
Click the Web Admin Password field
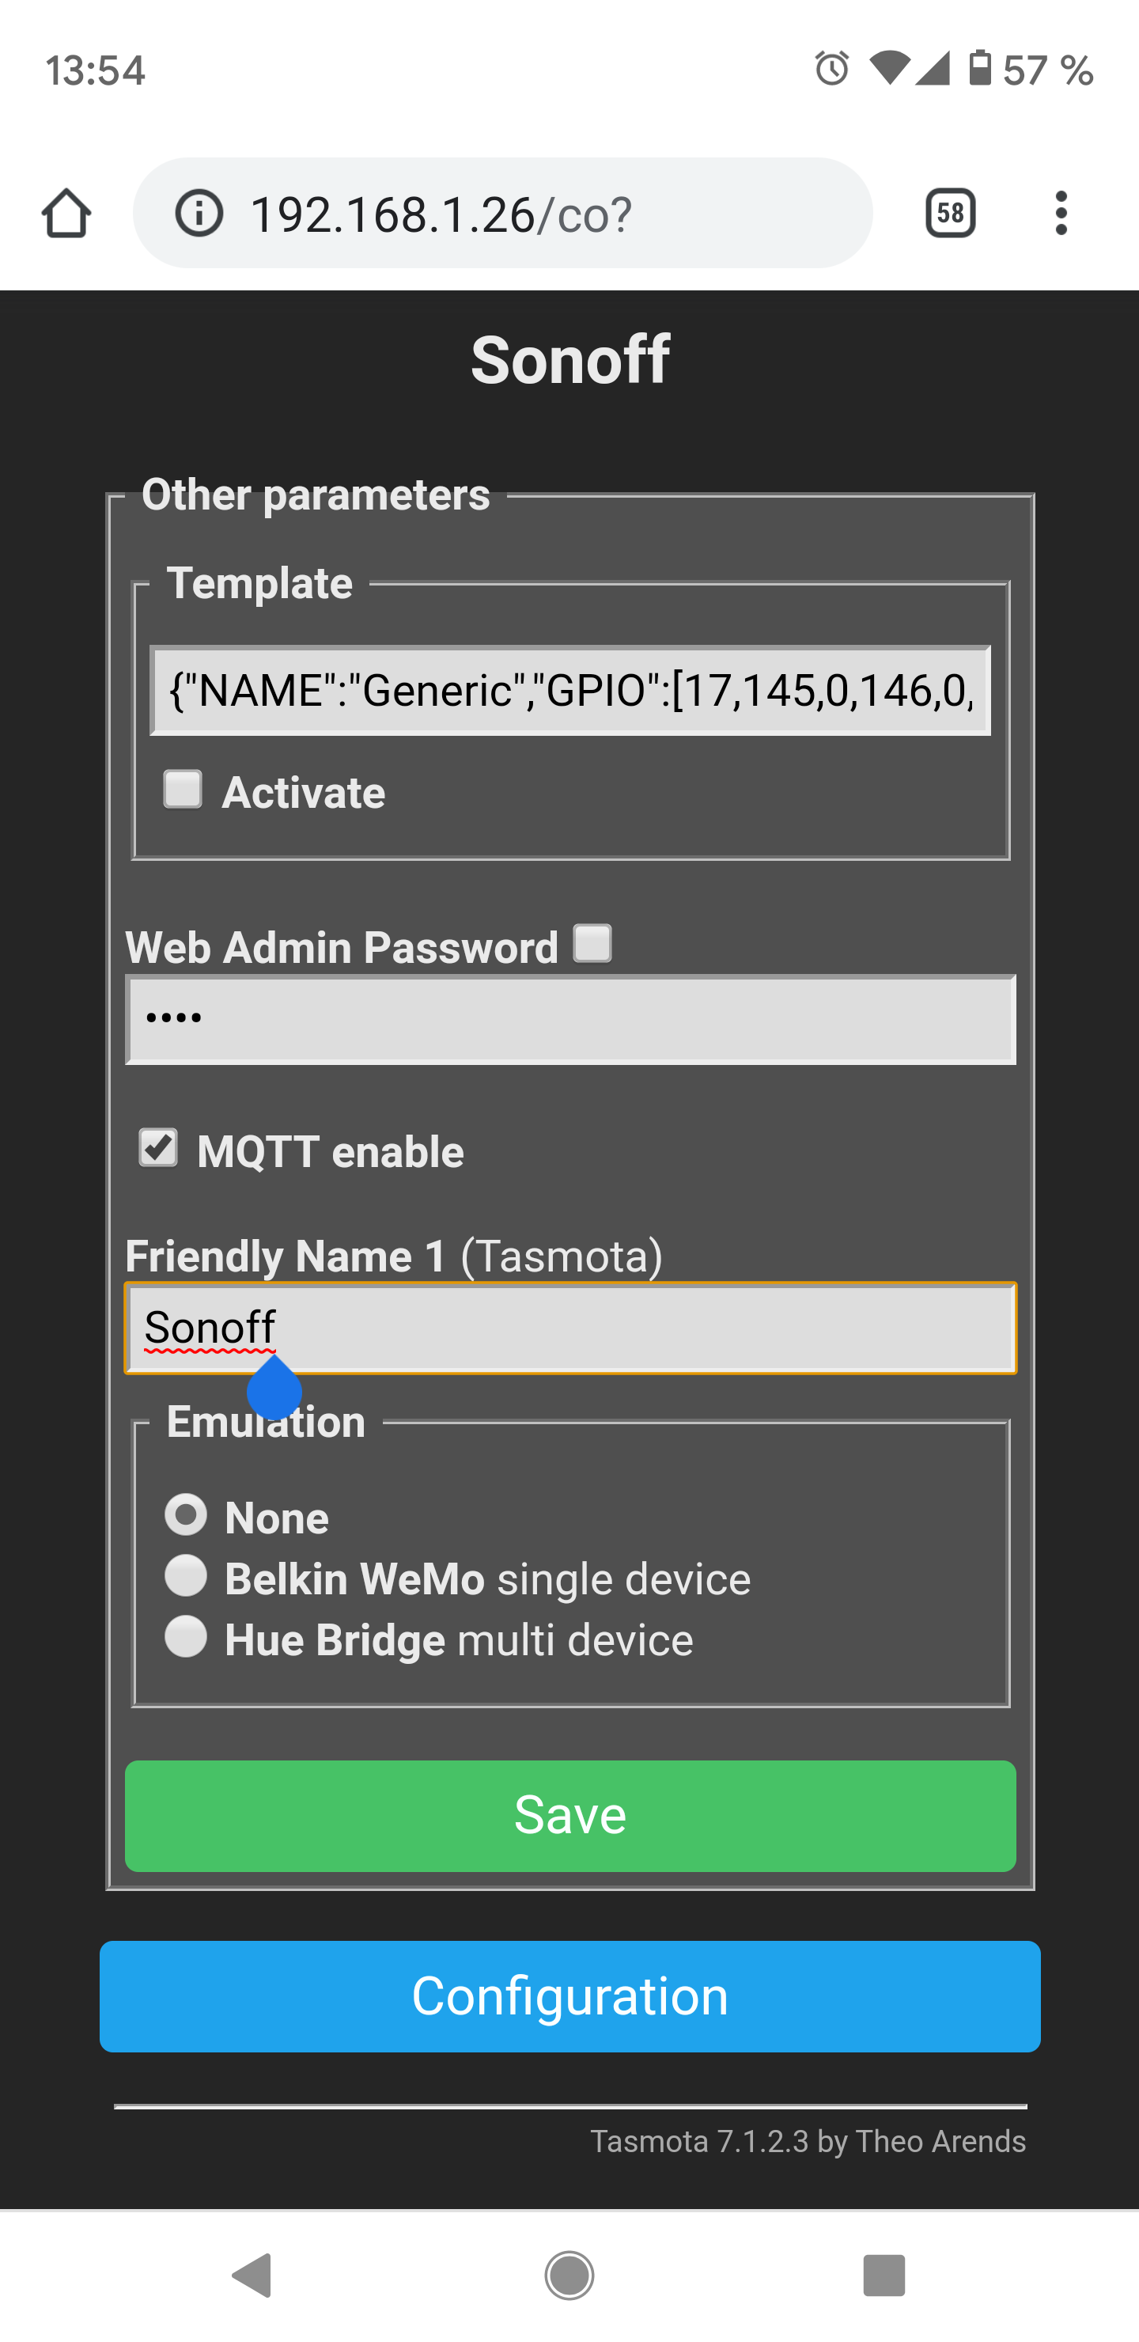click(570, 1019)
